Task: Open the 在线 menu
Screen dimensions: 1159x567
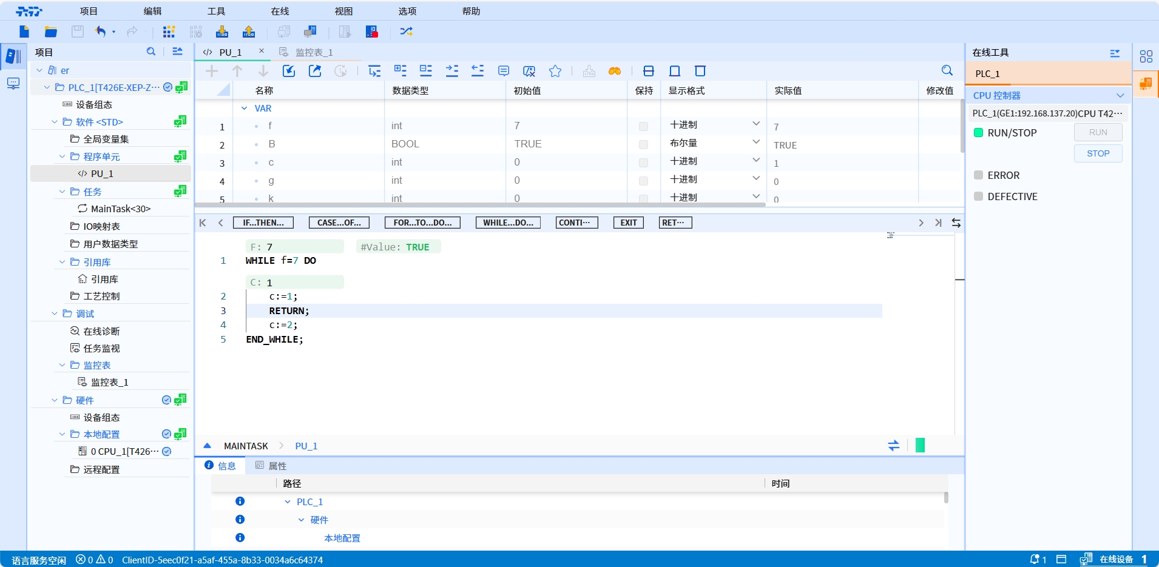Action: (280, 11)
